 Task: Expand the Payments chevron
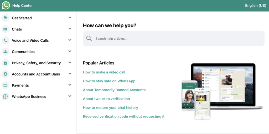point(70,85)
